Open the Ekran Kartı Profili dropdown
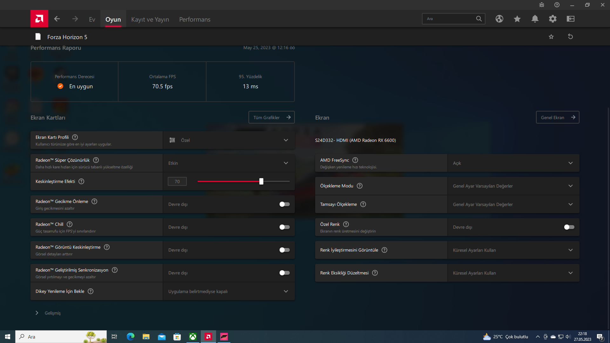 coord(229,140)
